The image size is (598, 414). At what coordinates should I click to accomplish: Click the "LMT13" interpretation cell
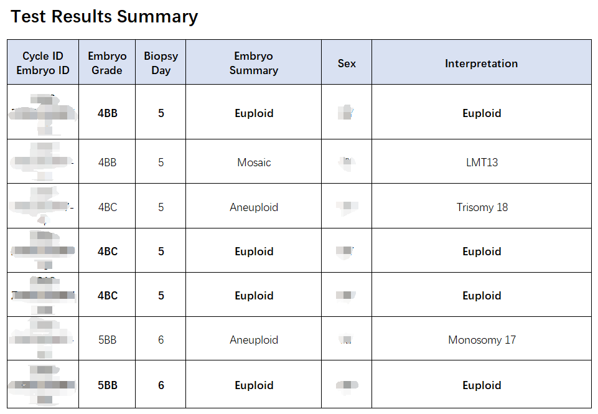(x=482, y=162)
